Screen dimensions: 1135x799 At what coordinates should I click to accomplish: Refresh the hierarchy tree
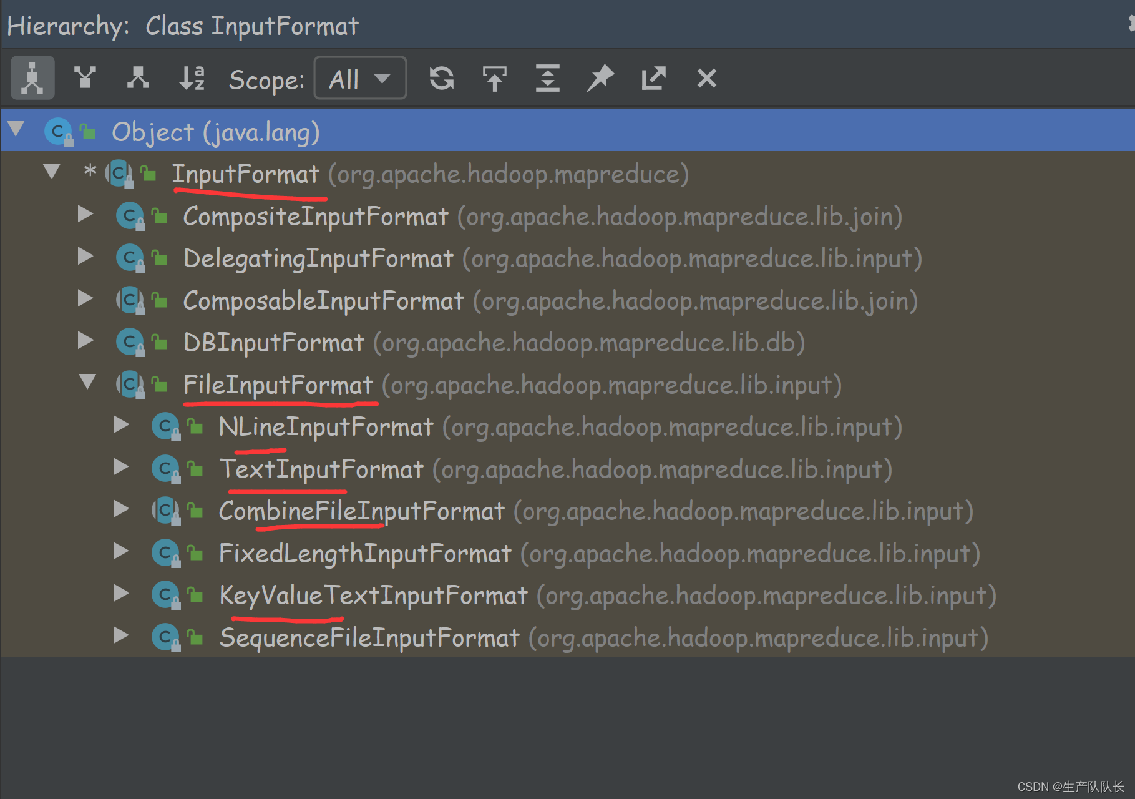[442, 78]
